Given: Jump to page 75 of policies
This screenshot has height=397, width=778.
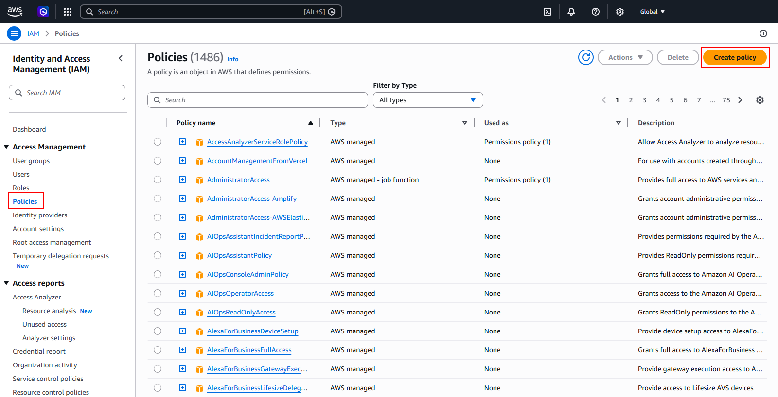Looking at the screenshot, I should click(726, 100).
